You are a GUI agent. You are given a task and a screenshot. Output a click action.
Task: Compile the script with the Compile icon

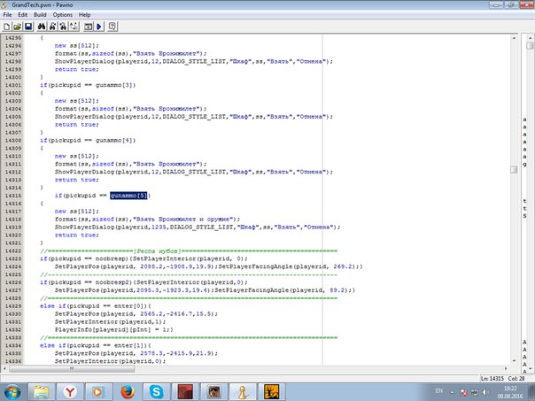88,27
